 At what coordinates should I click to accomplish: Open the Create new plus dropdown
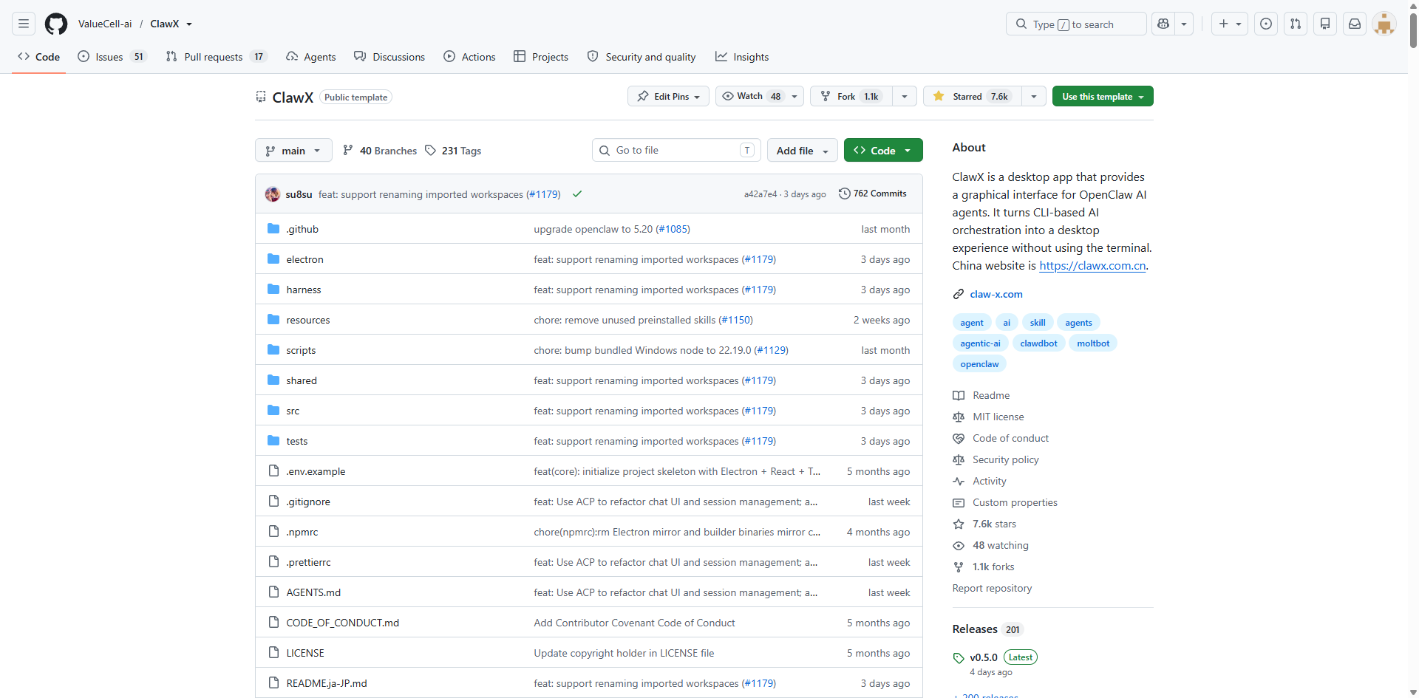click(1230, 24)
